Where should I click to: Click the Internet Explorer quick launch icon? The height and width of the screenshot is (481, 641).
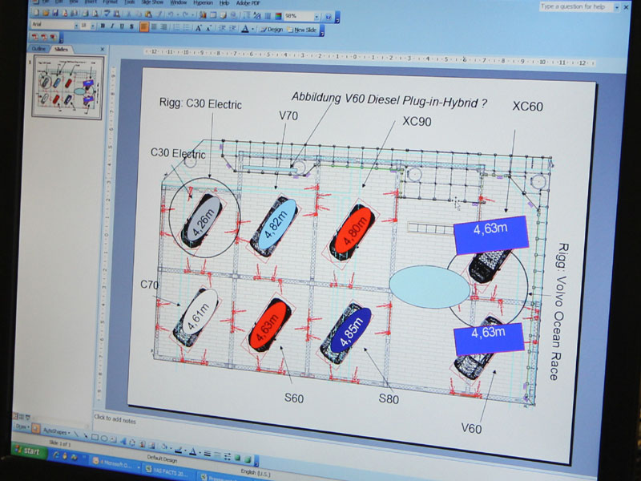[x=55, y=455]
